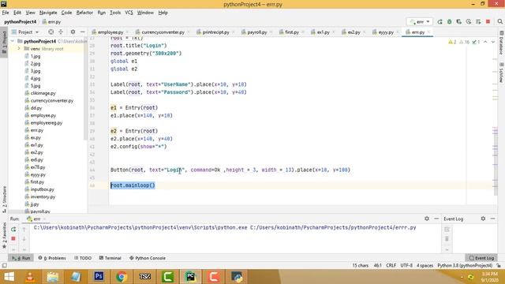
Task: Open Project panel settings gear
Action: (x=73, y=32)
